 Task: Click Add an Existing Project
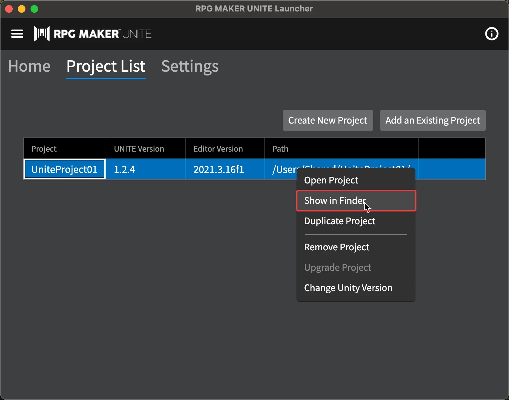pos(433,120)
